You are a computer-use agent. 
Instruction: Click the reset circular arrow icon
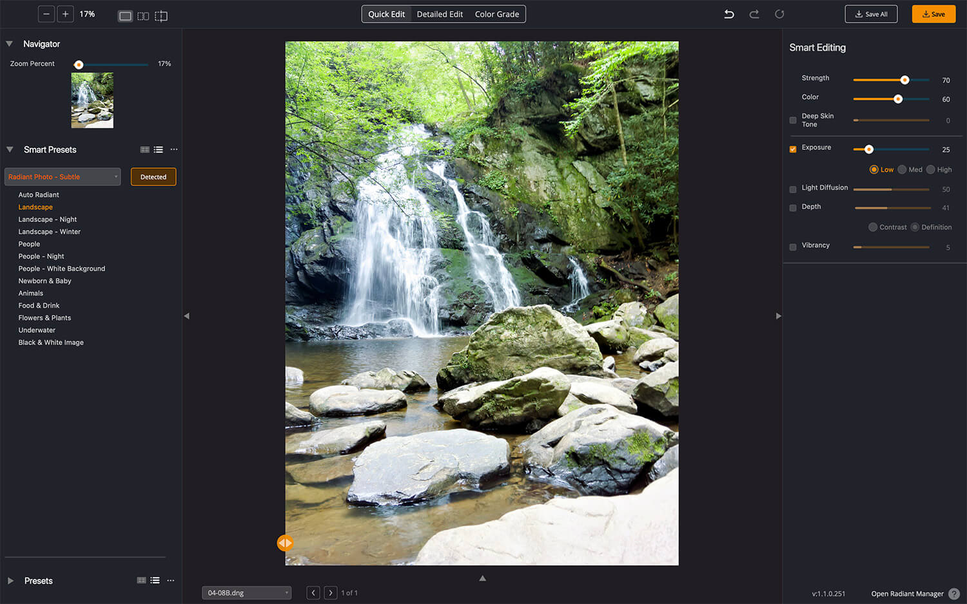pyautogui.click(x=779, y=14)
